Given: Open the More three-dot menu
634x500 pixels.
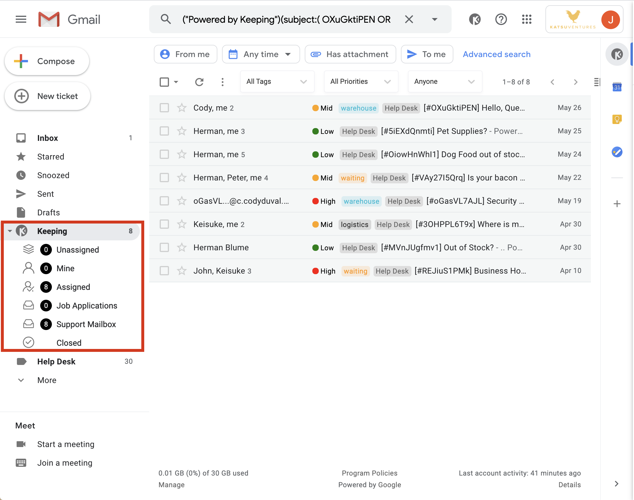Looking at the screenshot, I should click(223, 82).
